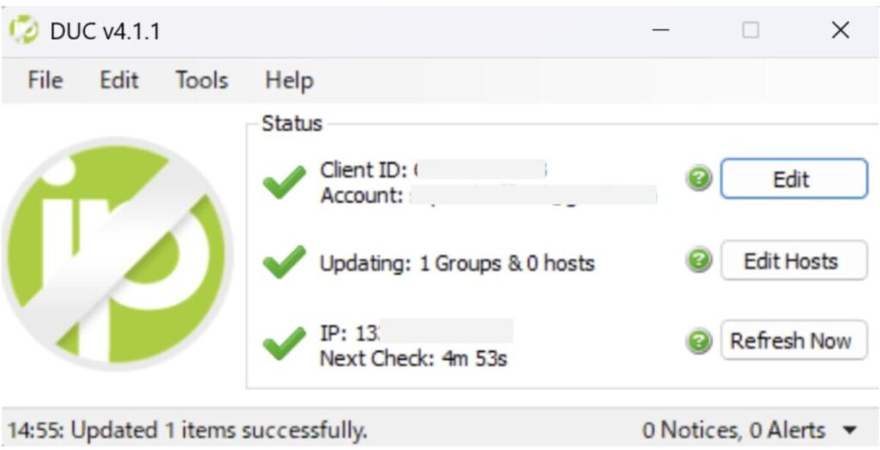Click the help icon beside Edit button
This screenshot has width=880, height=450.
(x=700, y=179)
